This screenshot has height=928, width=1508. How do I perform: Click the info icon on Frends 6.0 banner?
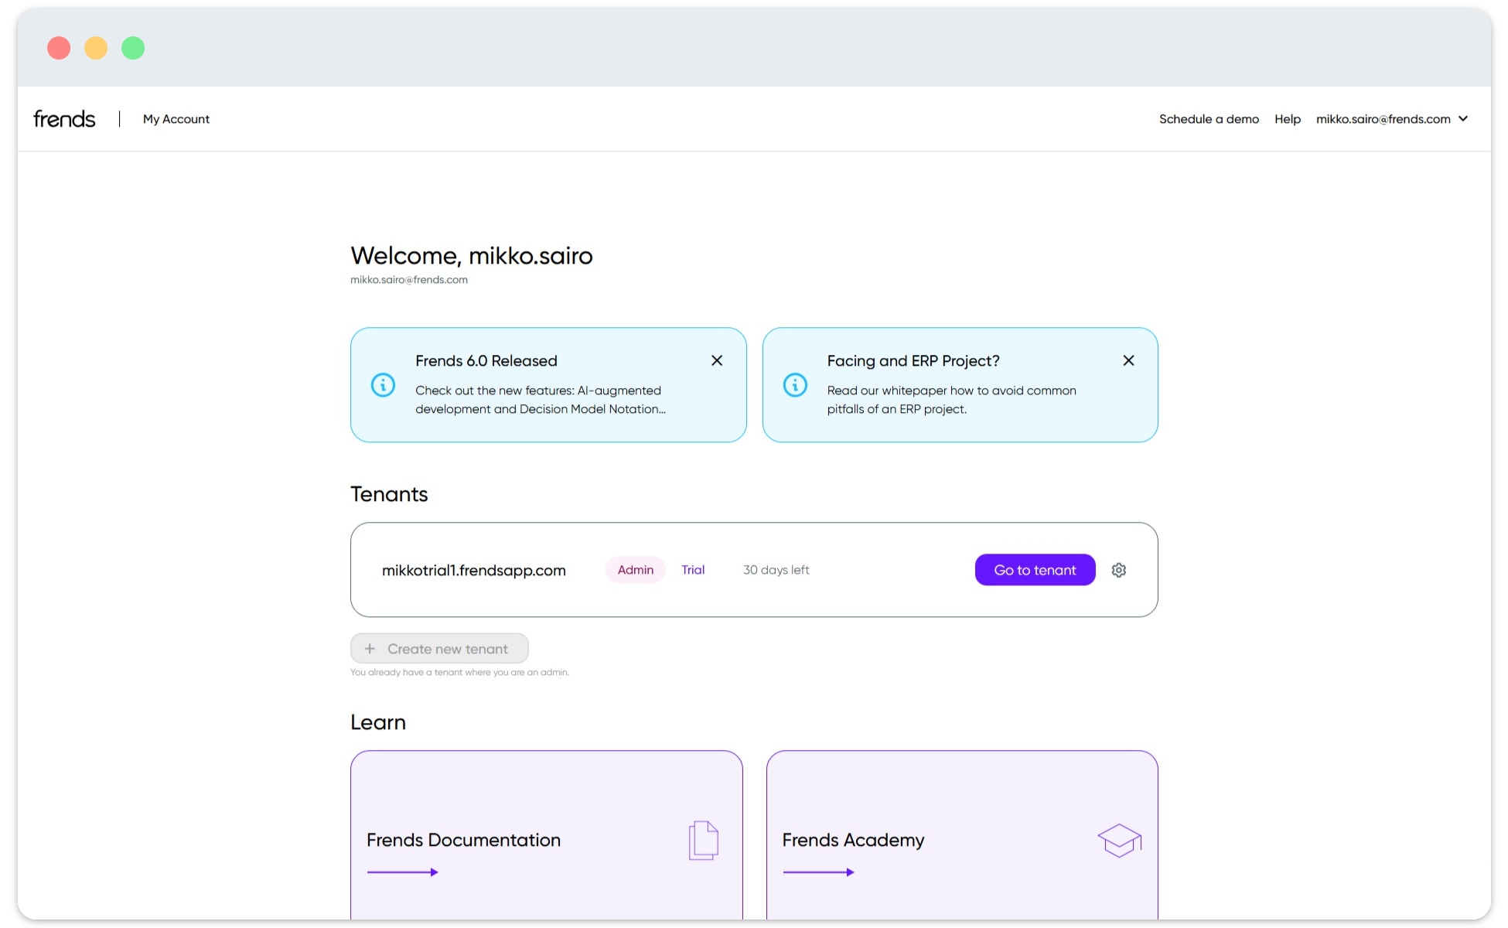pos(383,384)
